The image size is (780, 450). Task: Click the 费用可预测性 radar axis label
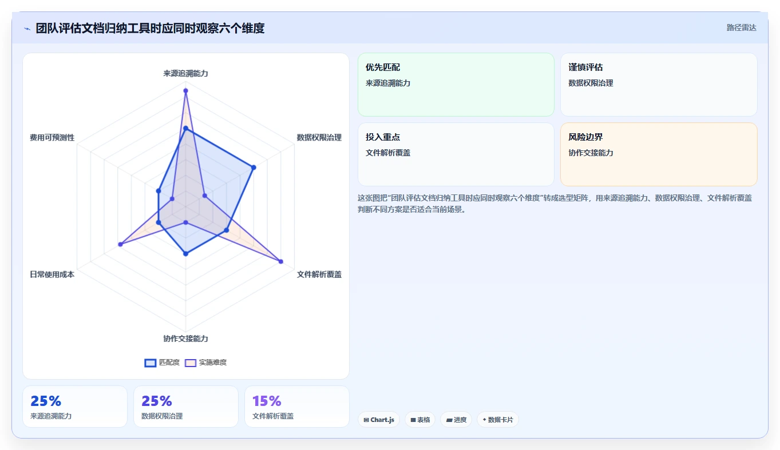point(52,138)
